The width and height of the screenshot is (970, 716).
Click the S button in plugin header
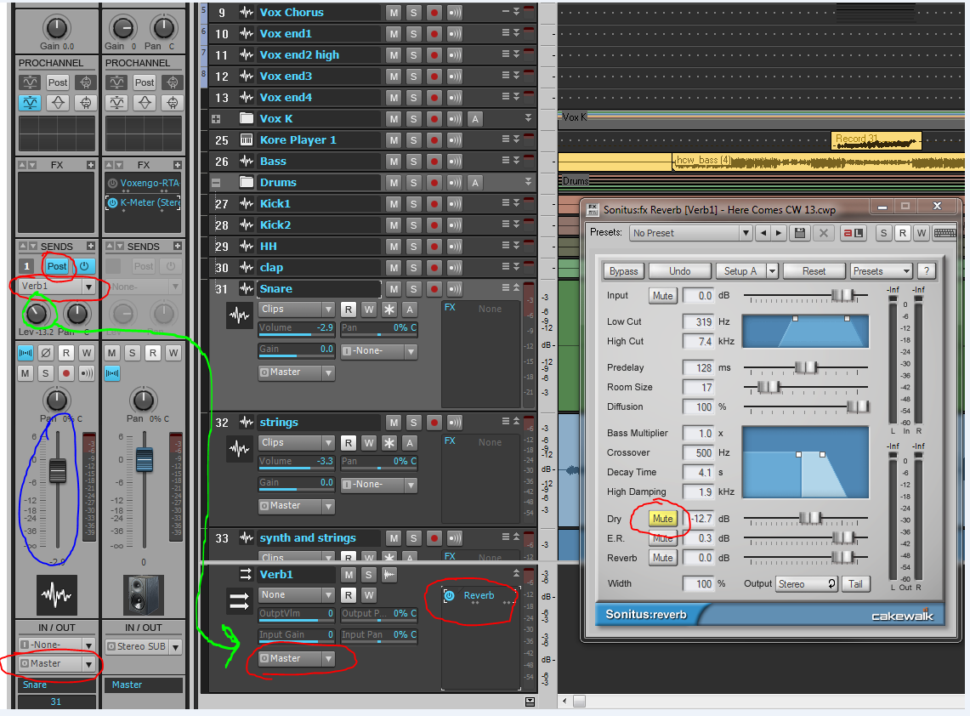click(883, 233)
